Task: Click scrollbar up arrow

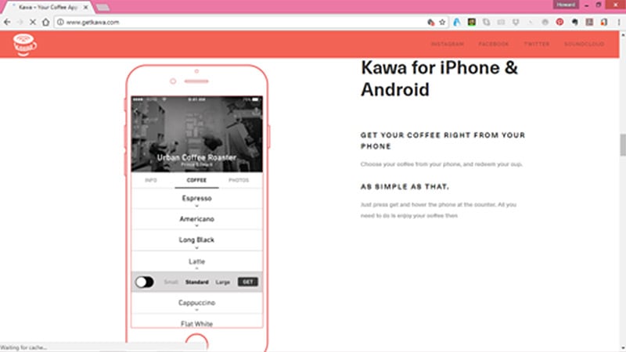Action: click(622, 34)
